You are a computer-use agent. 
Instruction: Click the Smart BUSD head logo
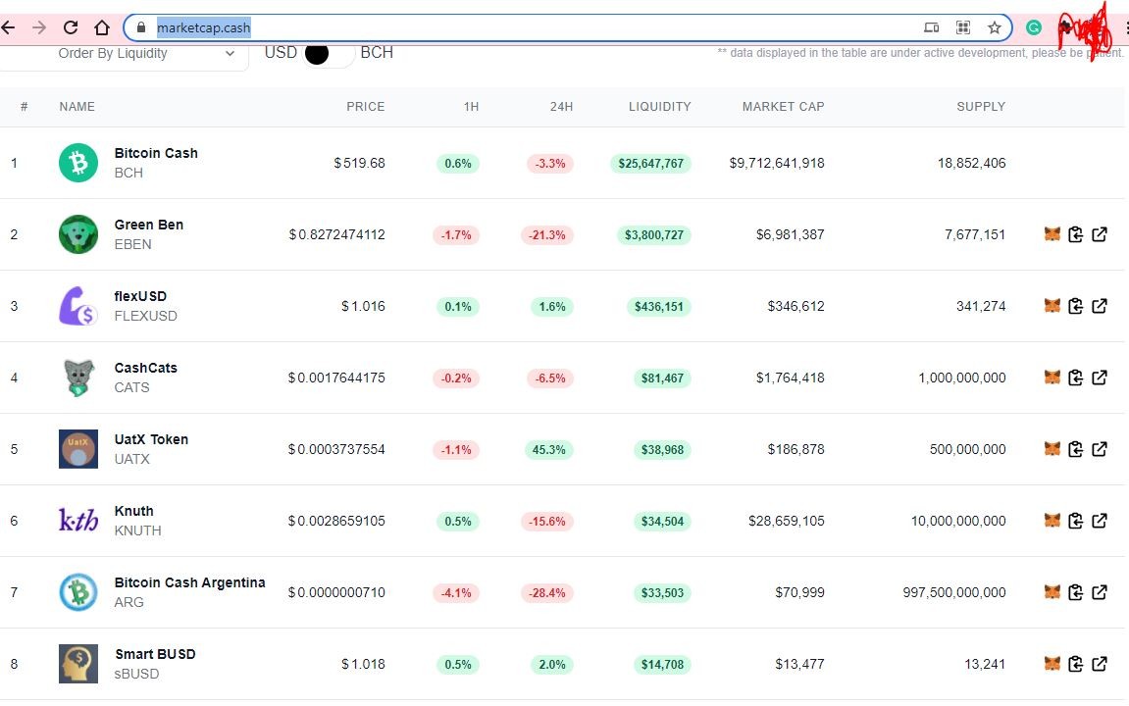[77, 664]
